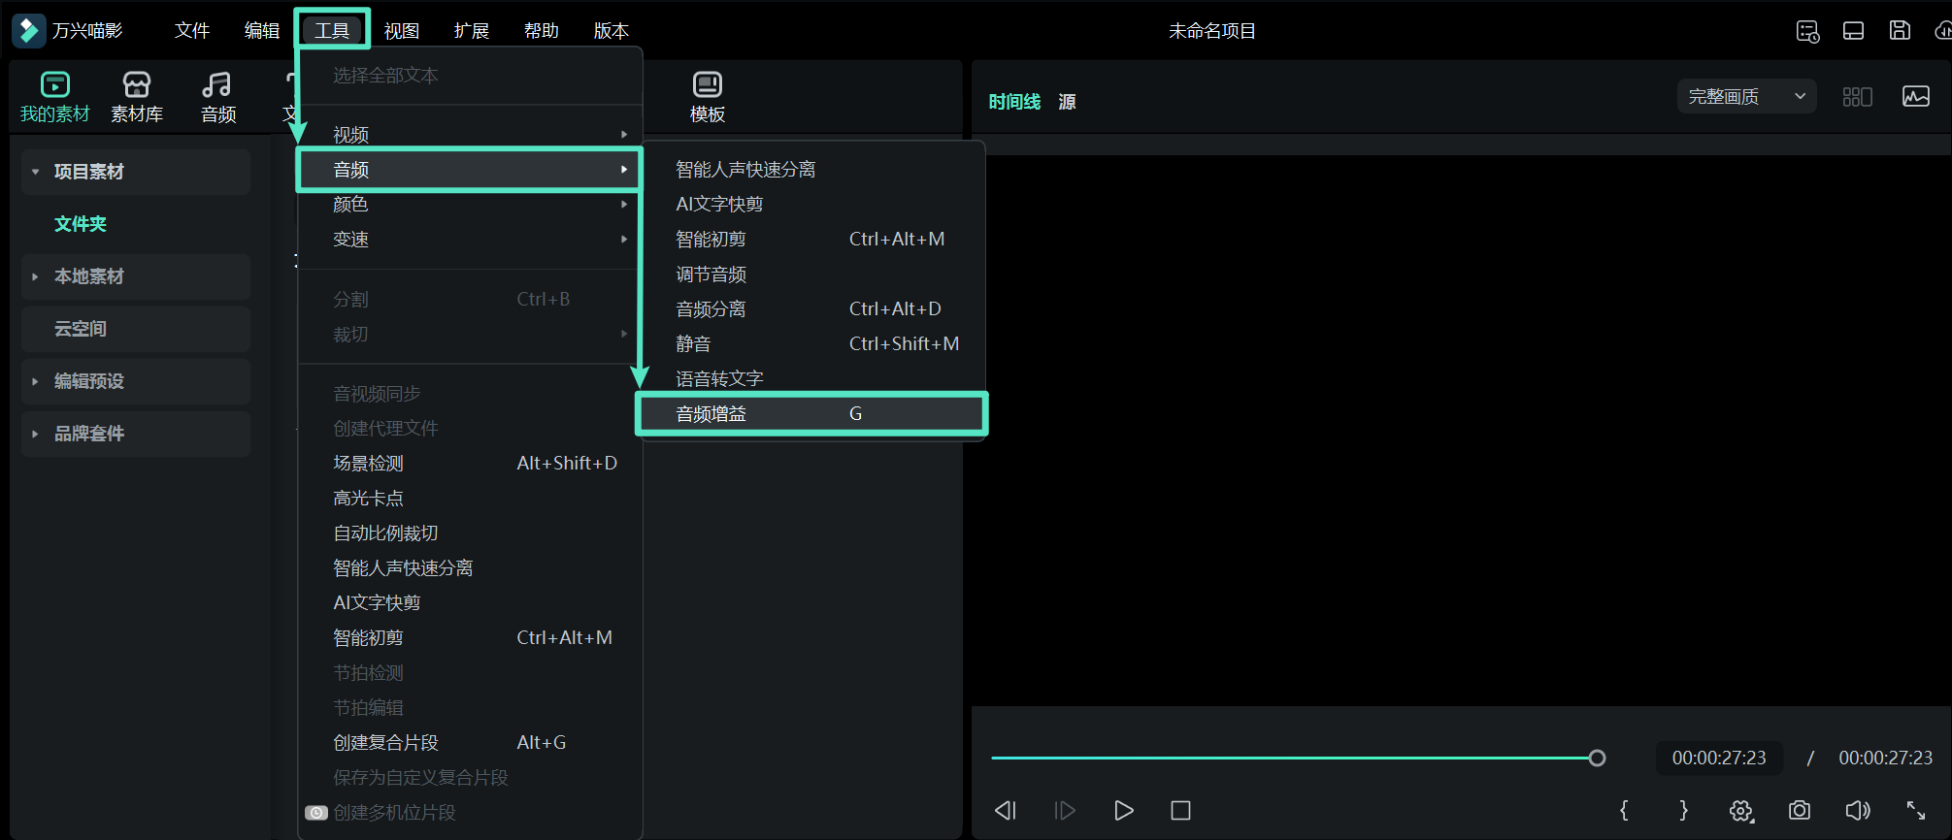
Task: Select the 文件夹 item in sidebar
Action: click(81, 224)
